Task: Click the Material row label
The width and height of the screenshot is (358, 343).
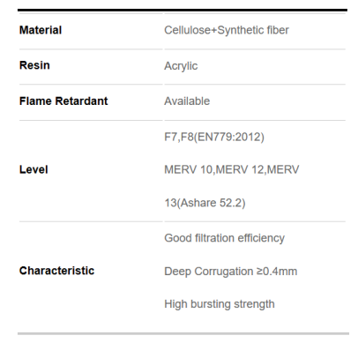Action: tap(41, 30)
